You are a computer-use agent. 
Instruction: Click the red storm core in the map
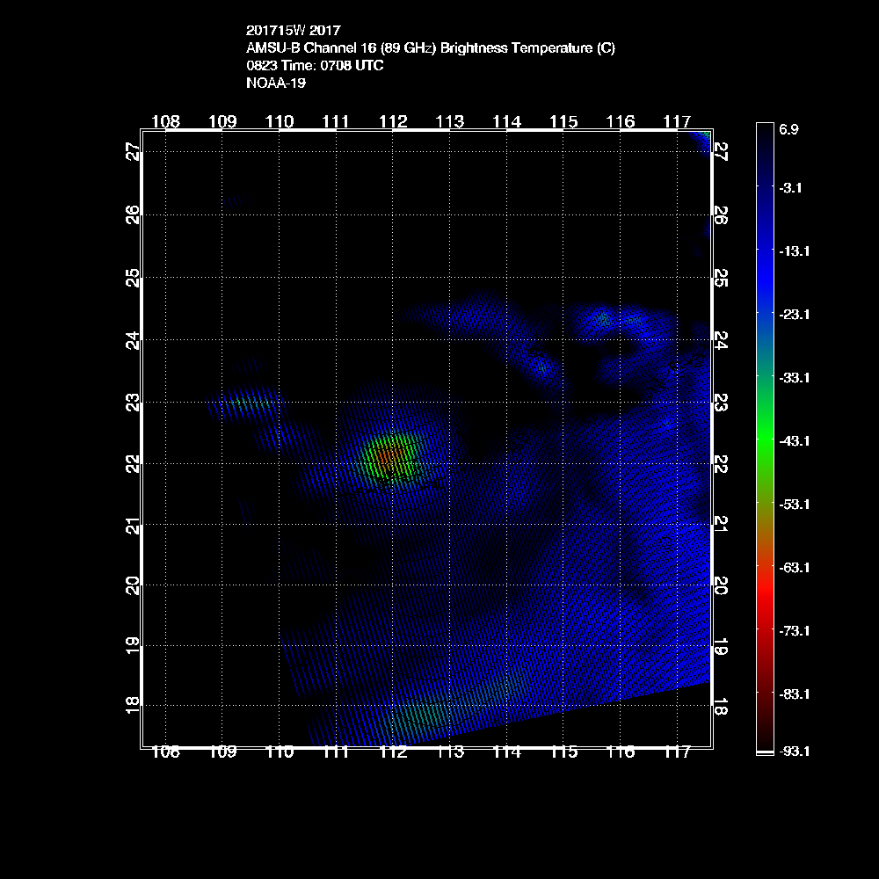tap(388, 456)
